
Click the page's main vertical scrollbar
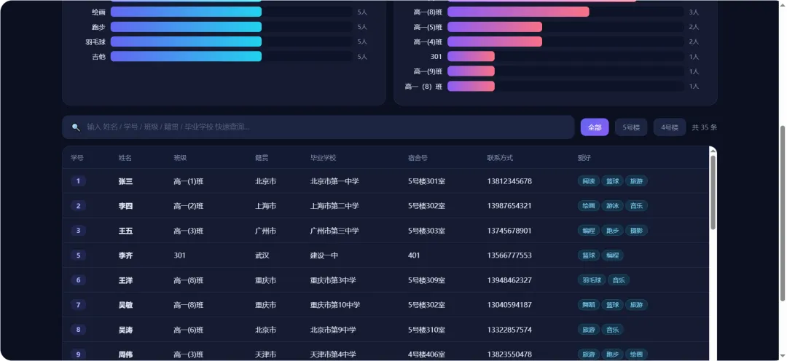pos(782,213)
